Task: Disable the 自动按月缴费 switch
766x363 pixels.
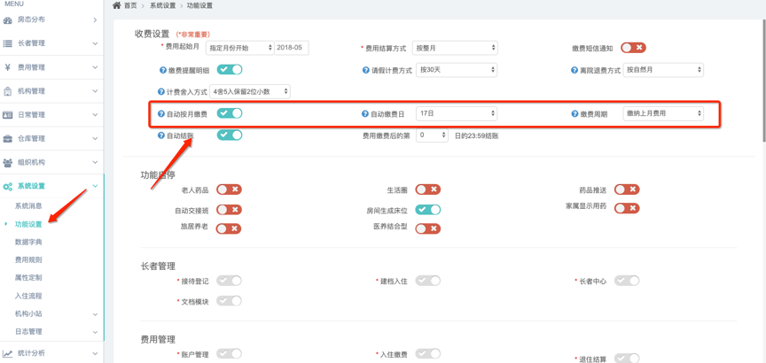Action: pyautogui.click(x=230, y=113)
